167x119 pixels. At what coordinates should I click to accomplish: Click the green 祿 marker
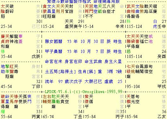[x=3, y=51]
